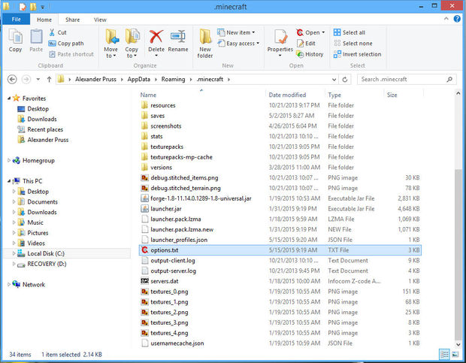This screenshot has width=466, height=363.
Task: Switch to the View ribbon tab
Action: (x=100, y=20)
